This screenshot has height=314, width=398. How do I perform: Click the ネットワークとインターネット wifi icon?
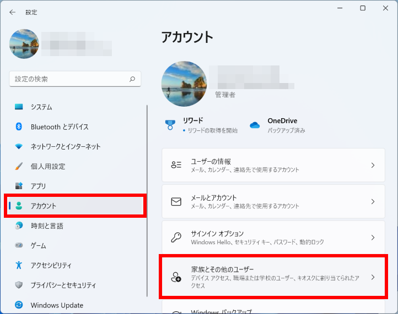click(x=19, y=147)
